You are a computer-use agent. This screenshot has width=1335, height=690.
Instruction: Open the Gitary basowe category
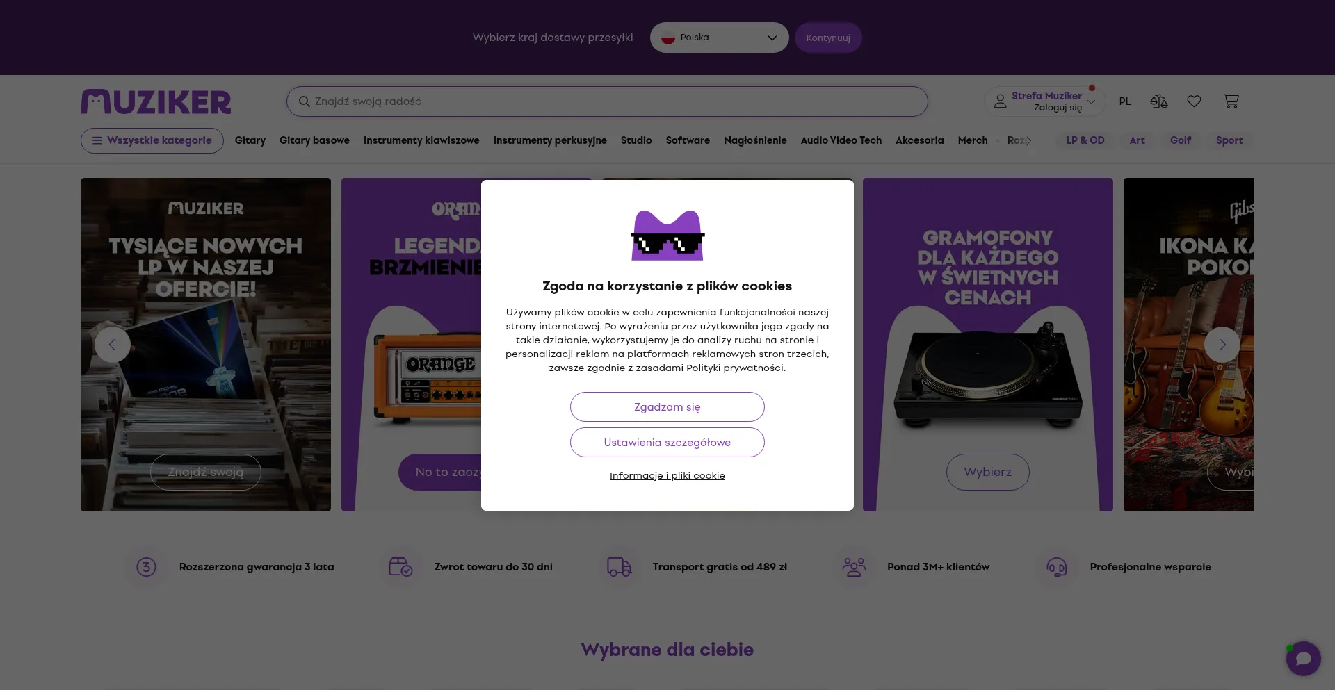click(314, 140)
